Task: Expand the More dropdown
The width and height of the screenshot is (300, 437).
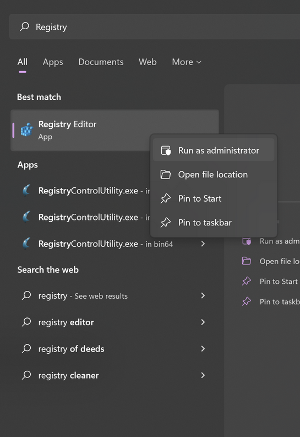Action: [187, 62]
